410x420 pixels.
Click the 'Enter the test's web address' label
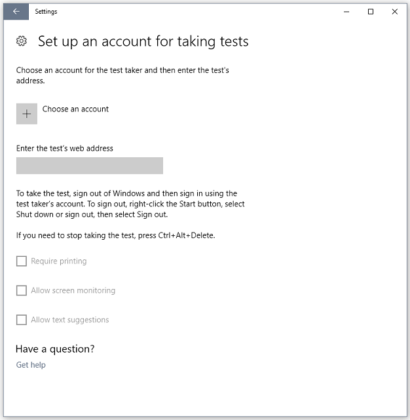point(65,148)
